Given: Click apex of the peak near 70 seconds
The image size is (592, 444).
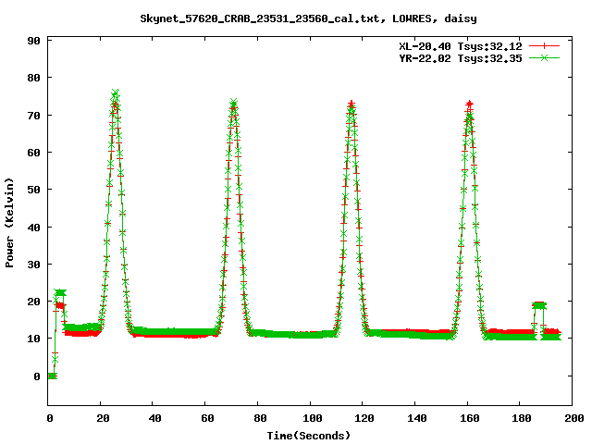Looking at the screenshot, I should [233, 103].
